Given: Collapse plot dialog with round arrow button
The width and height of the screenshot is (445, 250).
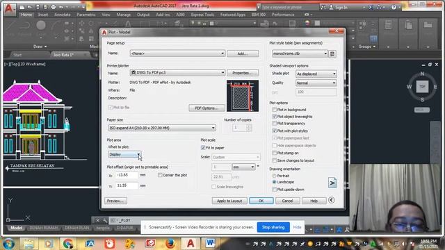Looking at the screenshot, I should (x=331, y=201).
